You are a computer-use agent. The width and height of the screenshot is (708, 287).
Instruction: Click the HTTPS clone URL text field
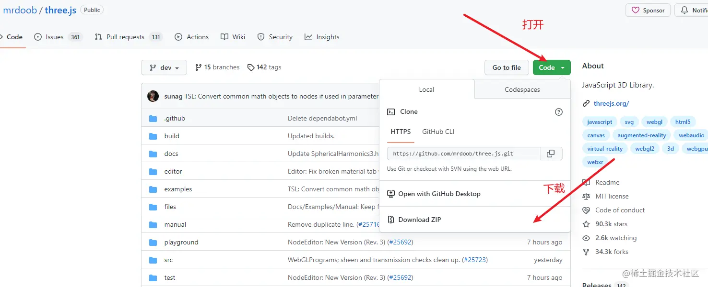(463, 154)
